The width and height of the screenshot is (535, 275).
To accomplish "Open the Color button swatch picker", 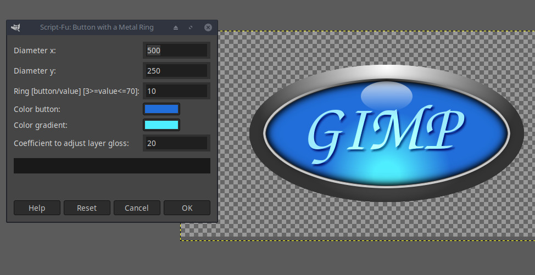I will (161, 109).
